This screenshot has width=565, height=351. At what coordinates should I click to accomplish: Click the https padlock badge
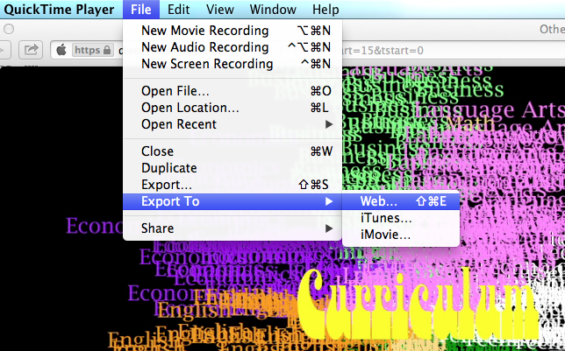coord(93,50)
